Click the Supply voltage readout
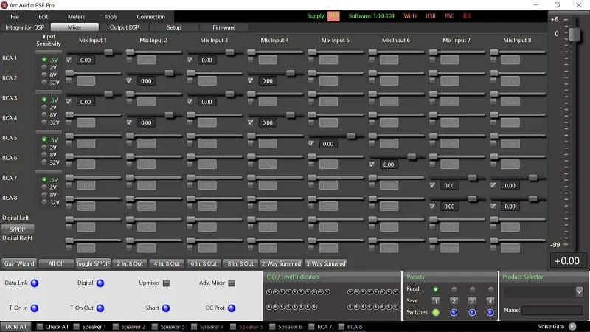Image resolution: width=590 pixels, height=332 pixels. (333, 15)
